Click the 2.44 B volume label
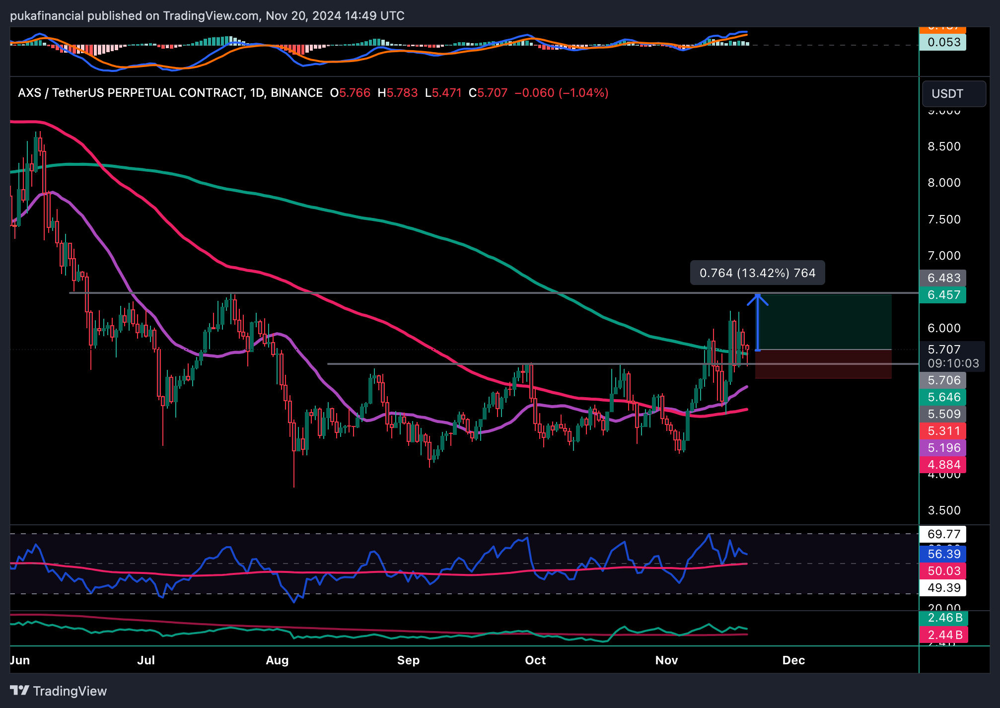The height and width of the screenshot is (708, 1000). tap(943, 635)
